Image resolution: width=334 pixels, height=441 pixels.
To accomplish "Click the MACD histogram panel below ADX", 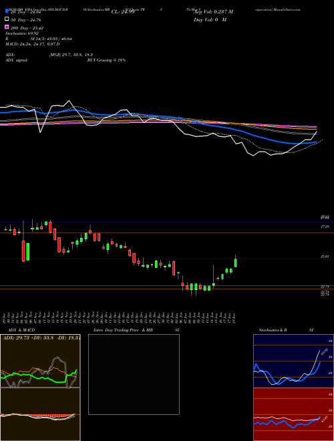I will 40,414.
